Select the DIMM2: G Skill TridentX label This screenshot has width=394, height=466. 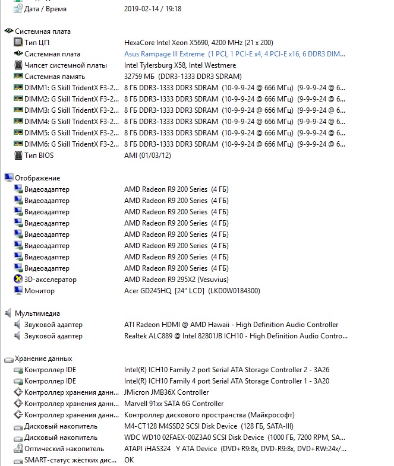tap(71, 99)
